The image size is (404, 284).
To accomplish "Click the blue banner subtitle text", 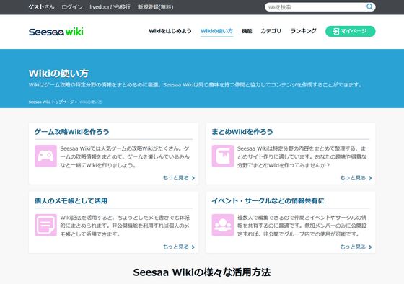I will 196,85.
